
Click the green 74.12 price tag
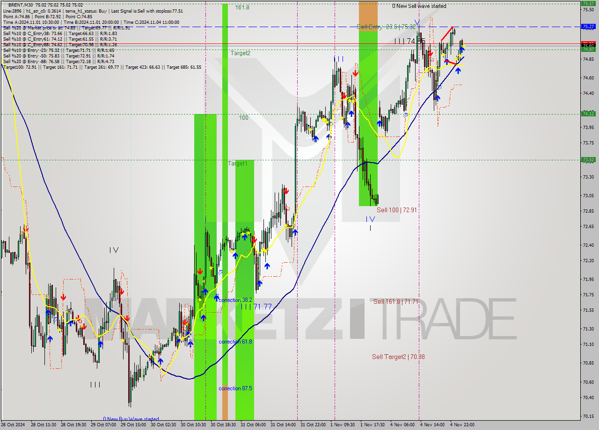click(588, 114)
